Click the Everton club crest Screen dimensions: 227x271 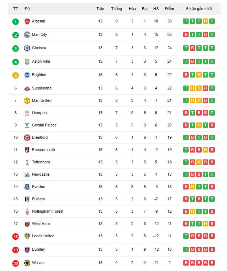click(x=27, y=187)
